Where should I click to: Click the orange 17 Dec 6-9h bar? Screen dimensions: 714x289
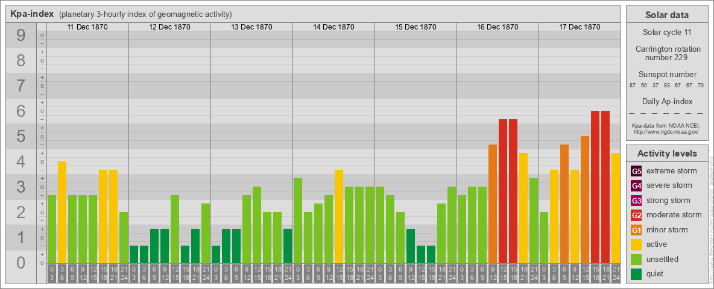(564, 204)
